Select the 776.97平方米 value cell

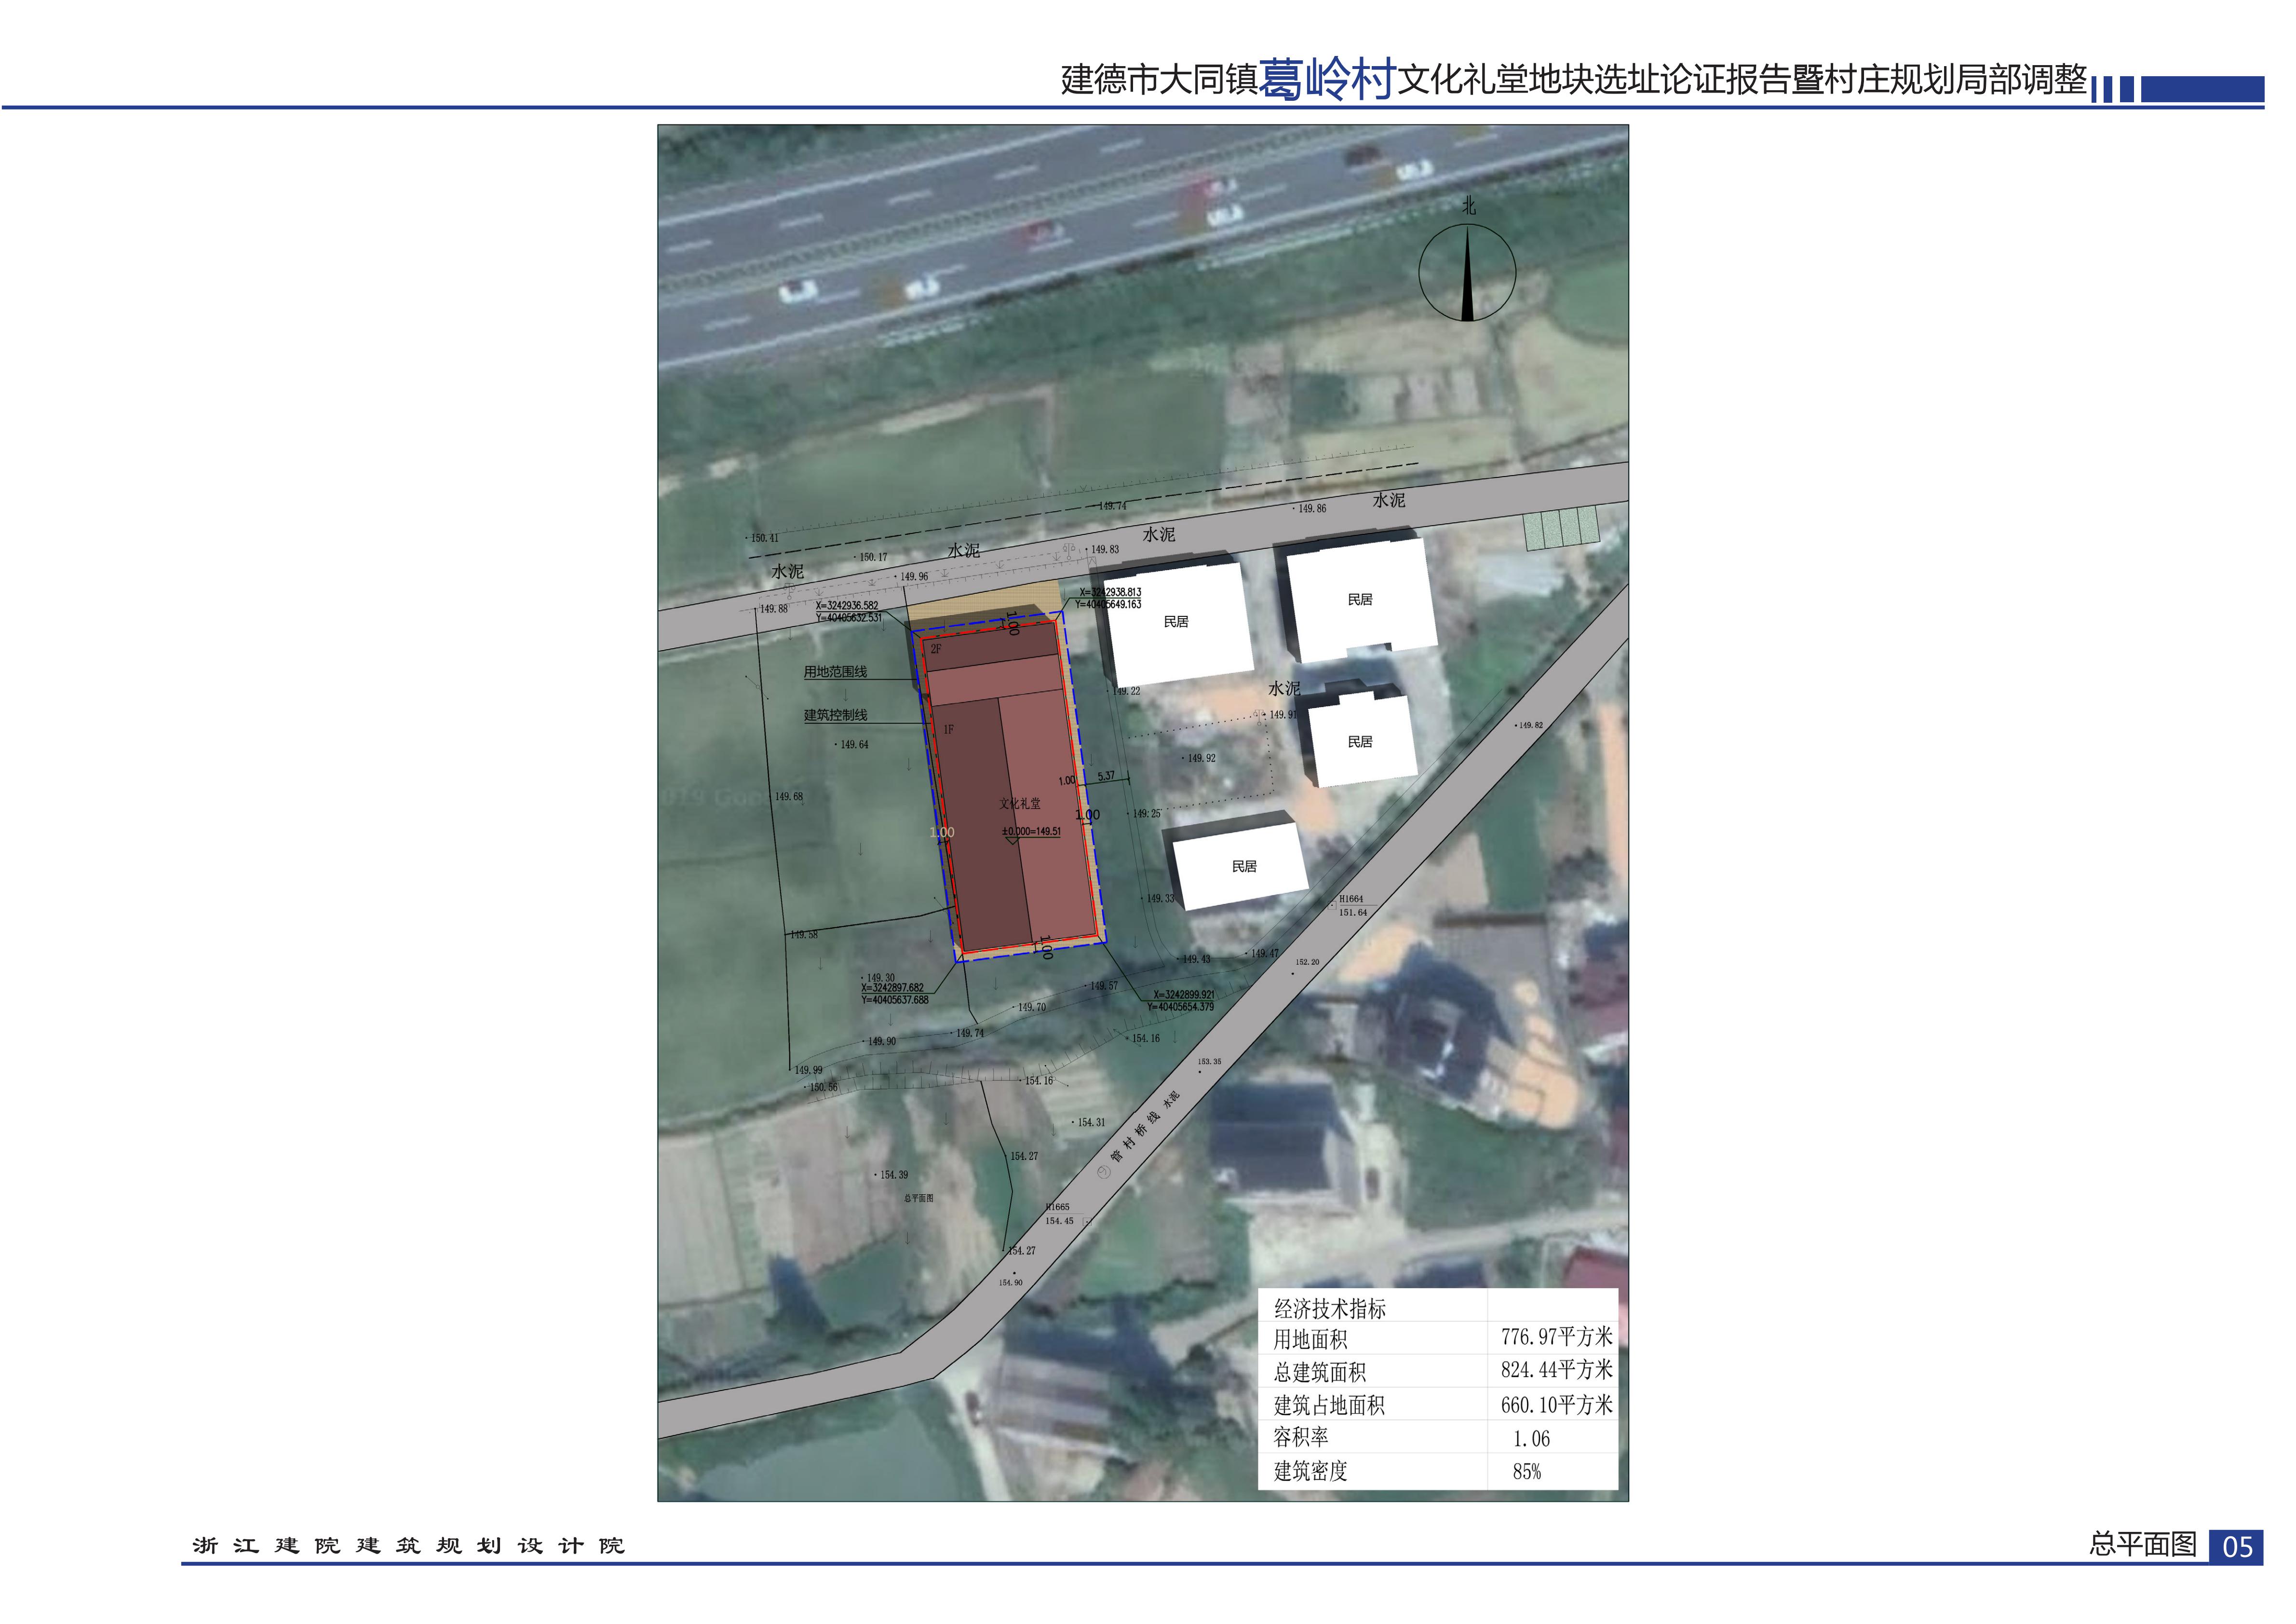pos(1556,1337)
